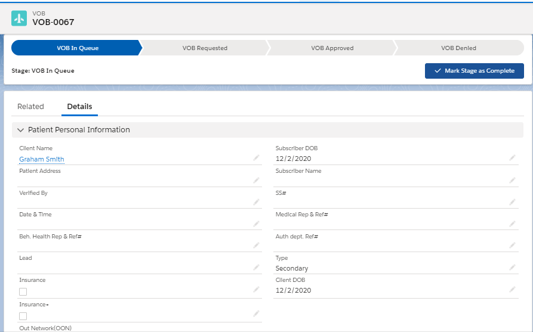Select VOB Denied stage in path

point(458,48)
